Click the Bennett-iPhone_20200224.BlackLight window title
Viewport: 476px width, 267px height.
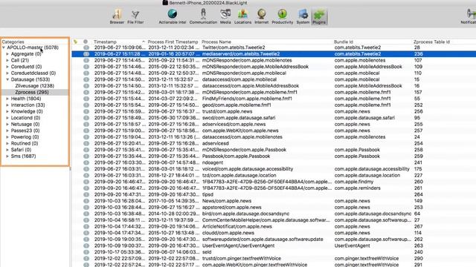point(208,3)
